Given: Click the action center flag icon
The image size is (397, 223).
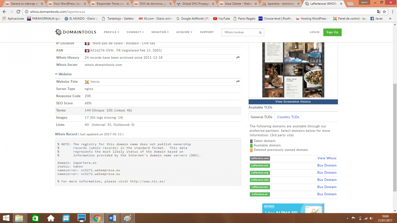Looking at the screenshot, I should coord(353,218).
